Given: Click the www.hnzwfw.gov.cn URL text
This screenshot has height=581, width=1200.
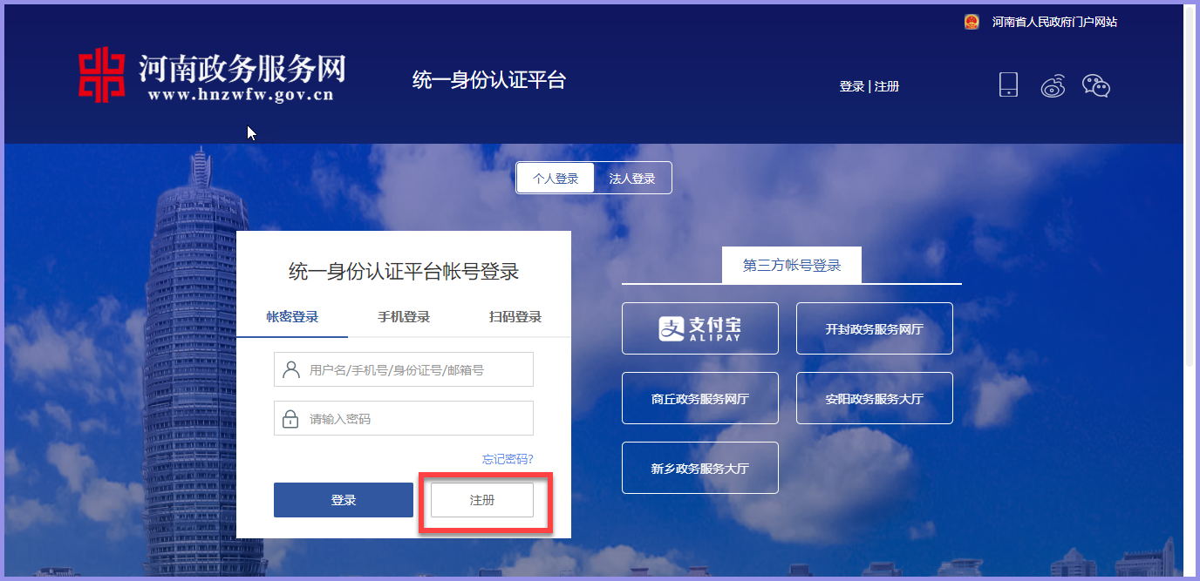Looking at the screenshot, I should [x=241, y=96].
